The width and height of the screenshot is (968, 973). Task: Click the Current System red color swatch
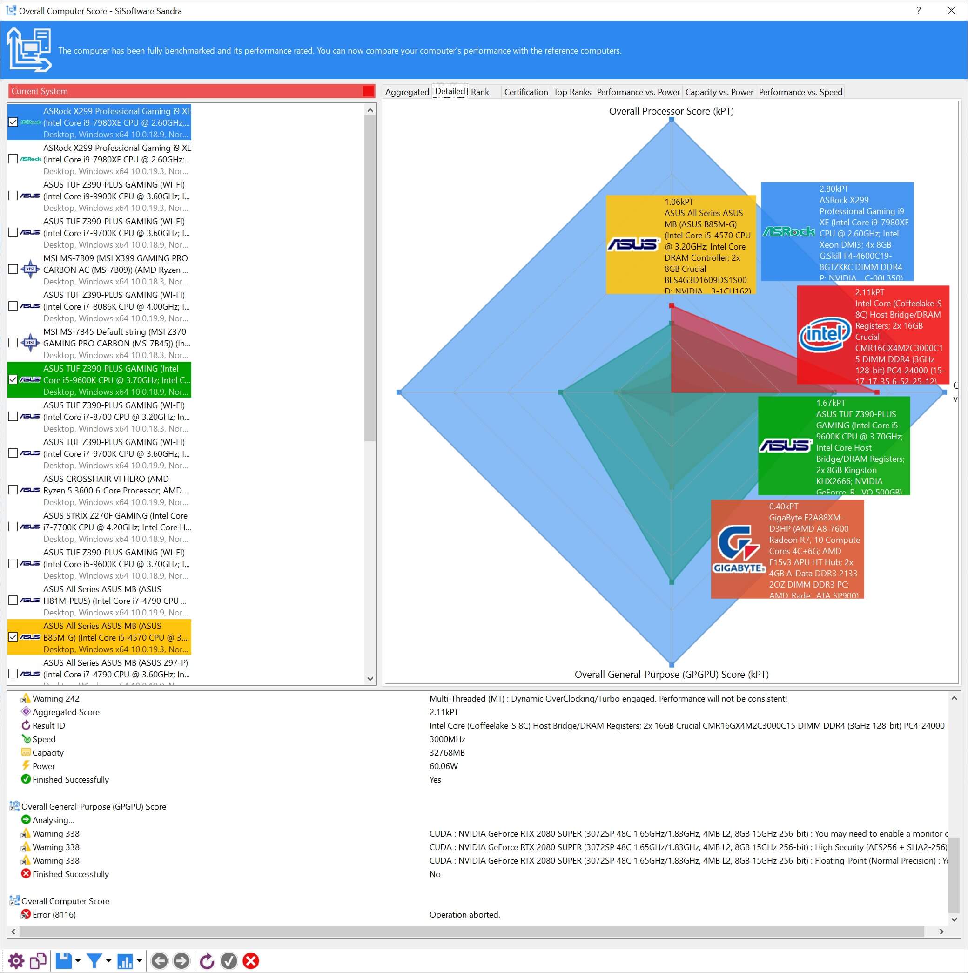point(368,91)
